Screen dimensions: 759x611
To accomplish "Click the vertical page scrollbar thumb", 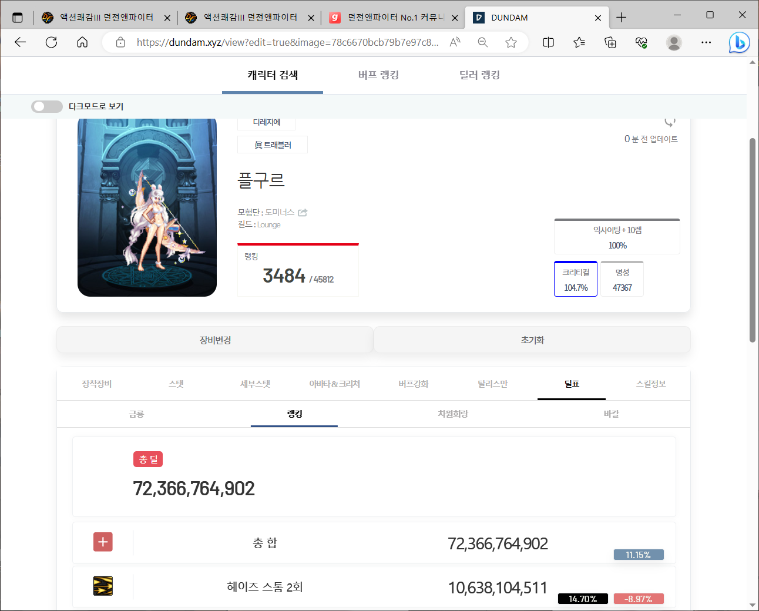I will pyautogui.click(x=753, y=240).
